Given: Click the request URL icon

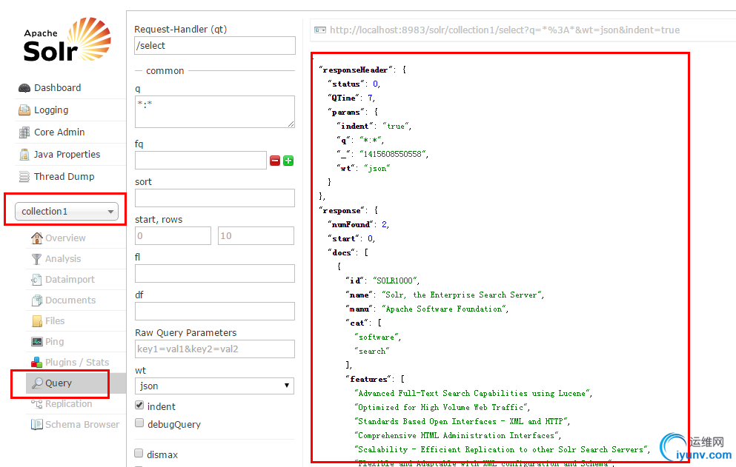Looking at the screenshot, I should [x=320, y=30].
